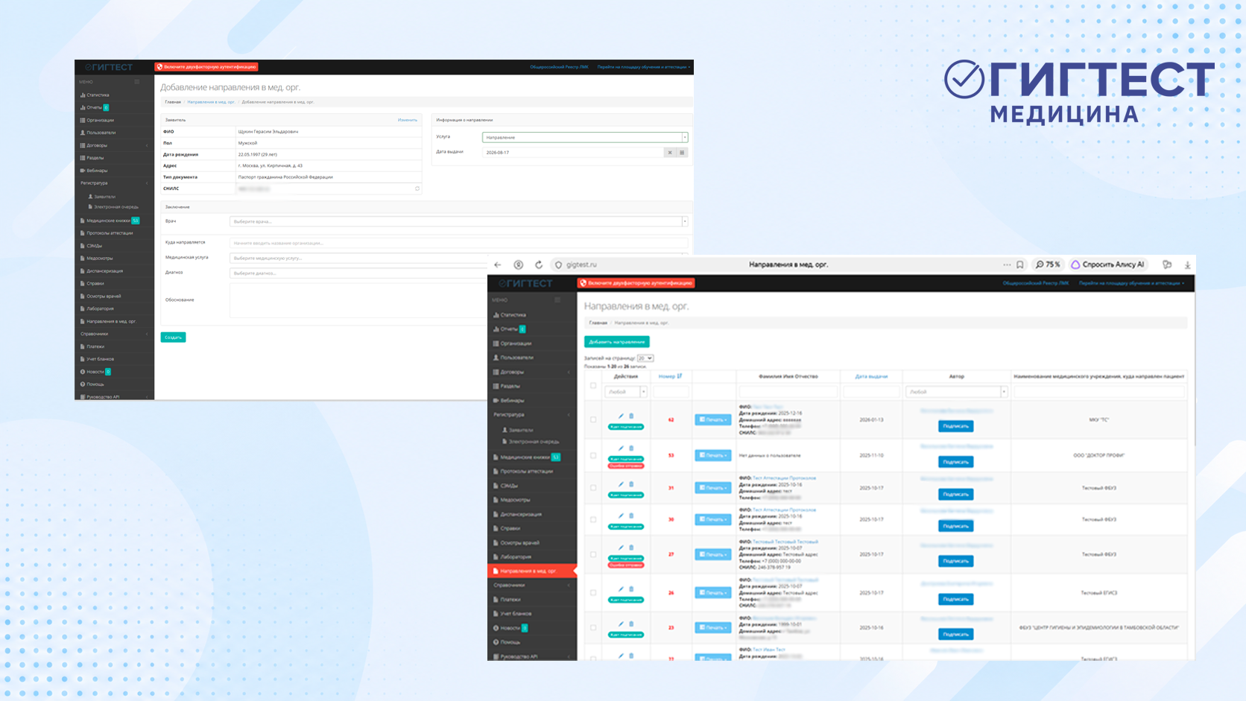Select the checkbox for referral number 30
This screenshot has height=701, width=1246.
coord(593,519)
